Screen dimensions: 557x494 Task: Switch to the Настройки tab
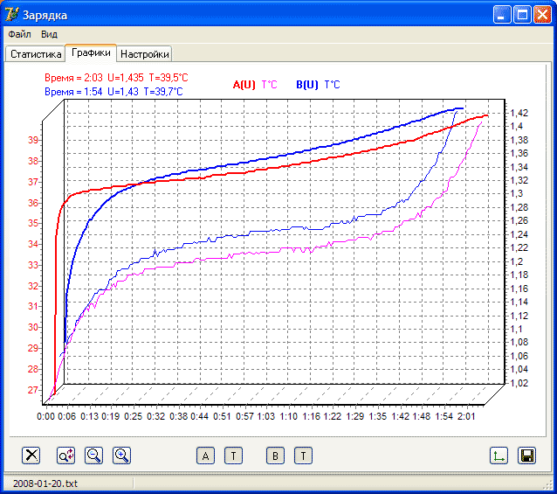click(144, 54)
